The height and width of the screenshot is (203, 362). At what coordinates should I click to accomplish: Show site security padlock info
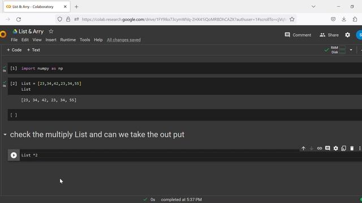[x=68, y=19]
